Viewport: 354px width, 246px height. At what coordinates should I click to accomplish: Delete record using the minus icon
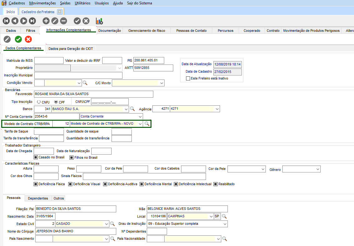pyautogui.click(x=64, y=21)
